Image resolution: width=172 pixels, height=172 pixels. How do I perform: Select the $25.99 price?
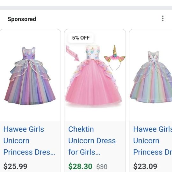[x=15, y=166]
